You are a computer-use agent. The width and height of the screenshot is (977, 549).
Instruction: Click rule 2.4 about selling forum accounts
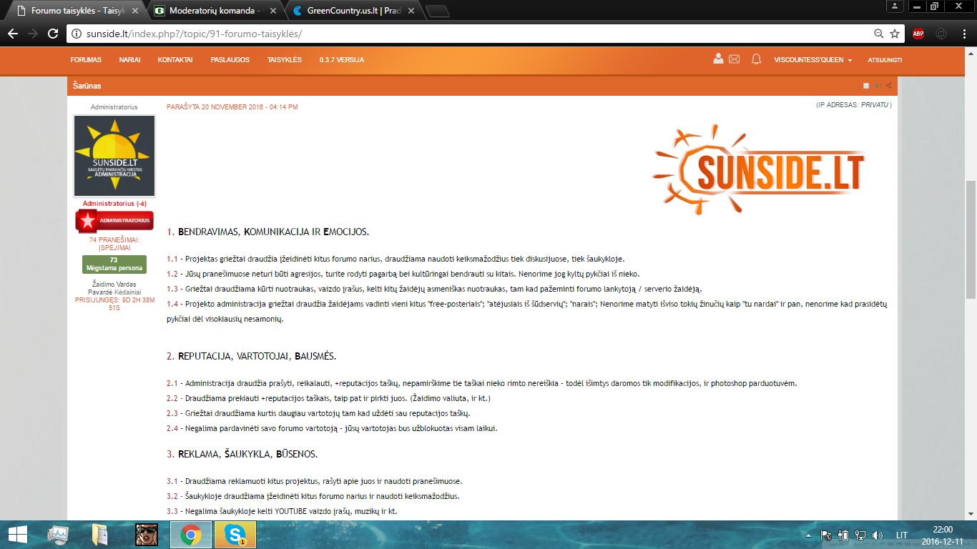332,428
